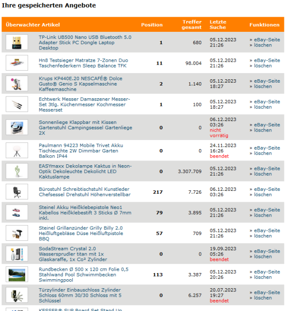Delete Krups Kapselmaschine via löschen
Viewport: 285px width, 311px height.
[263, 86]
